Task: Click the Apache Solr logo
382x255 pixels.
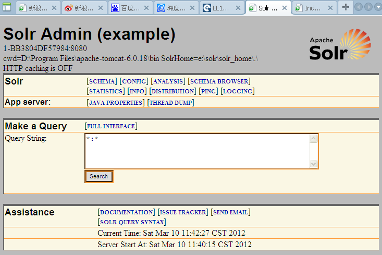Action: point(340,45)
